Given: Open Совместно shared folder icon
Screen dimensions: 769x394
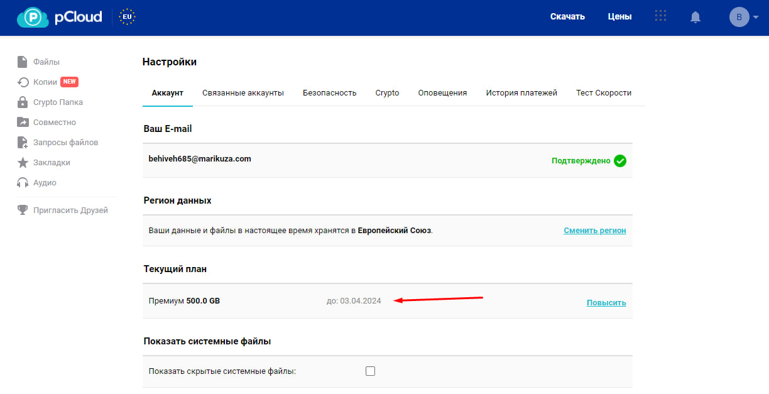Looking at the screenshot, I should pos(23,123).
